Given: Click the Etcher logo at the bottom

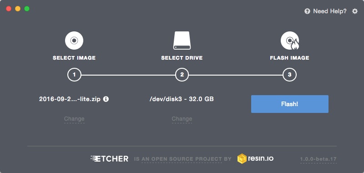Looking at the screenshot, I should click(x=109, y=159).
